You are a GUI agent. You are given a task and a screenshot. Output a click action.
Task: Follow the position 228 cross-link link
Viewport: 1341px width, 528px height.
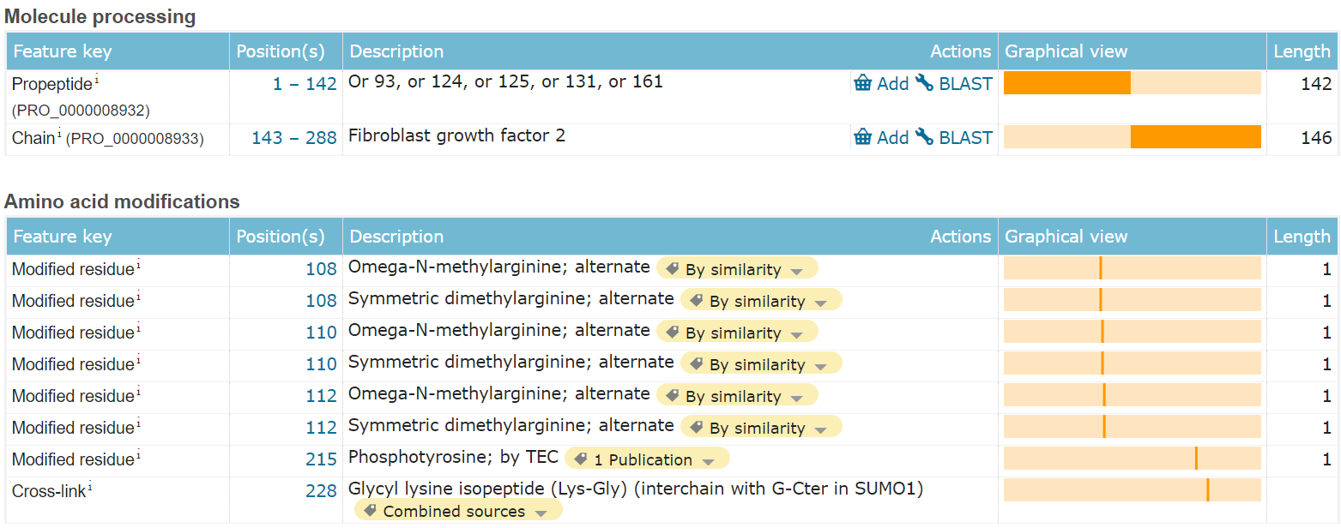point(321,491)
